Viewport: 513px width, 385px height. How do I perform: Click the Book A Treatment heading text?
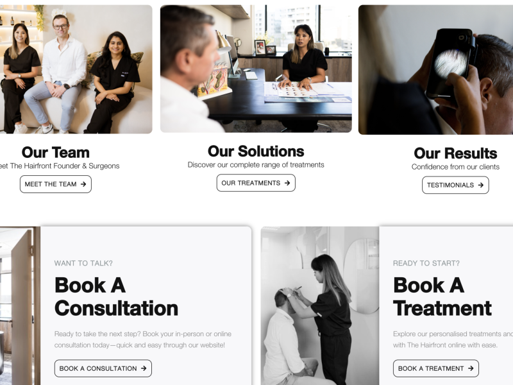(x=442, y=296)
